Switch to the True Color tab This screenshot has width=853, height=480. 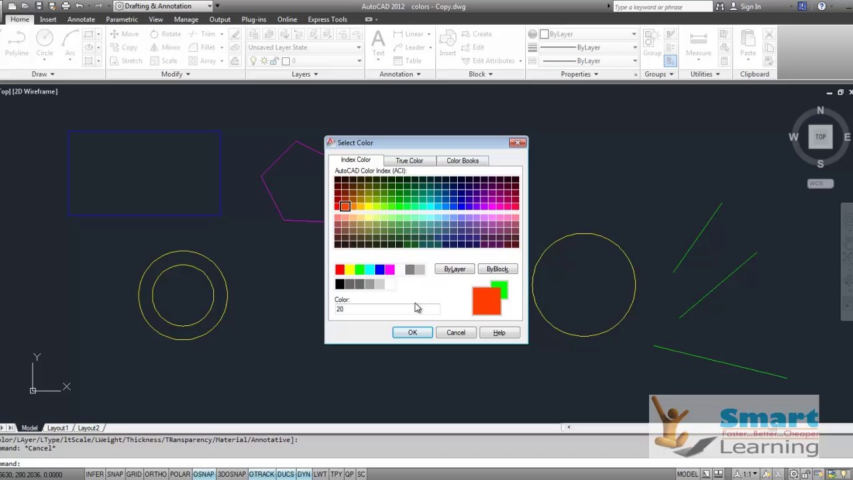[x=409, y=161]
